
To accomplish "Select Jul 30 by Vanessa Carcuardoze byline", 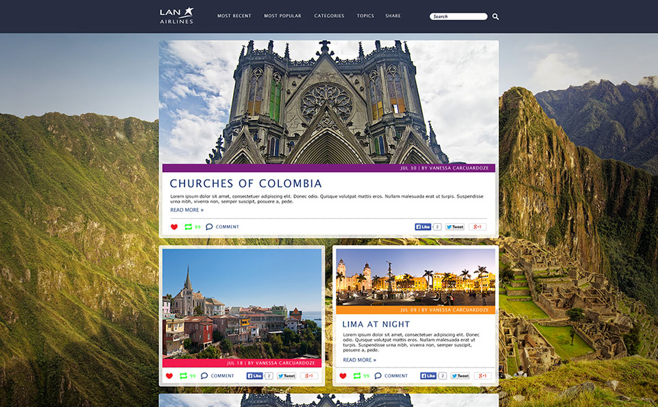I will point(444,168).
